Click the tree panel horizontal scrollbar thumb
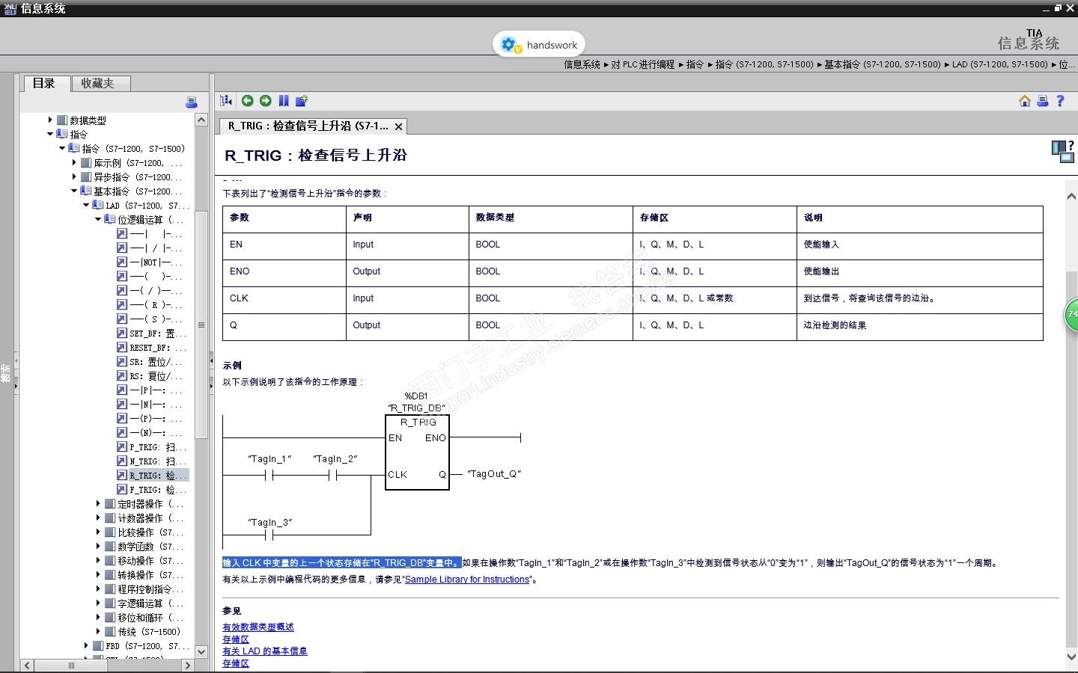The height and width of the screenshot is (673, 1078). click(72, 666)
